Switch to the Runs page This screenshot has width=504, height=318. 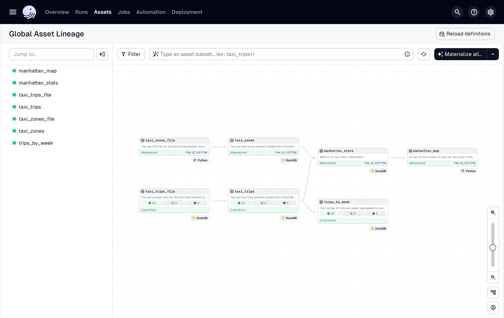point(81,12)
